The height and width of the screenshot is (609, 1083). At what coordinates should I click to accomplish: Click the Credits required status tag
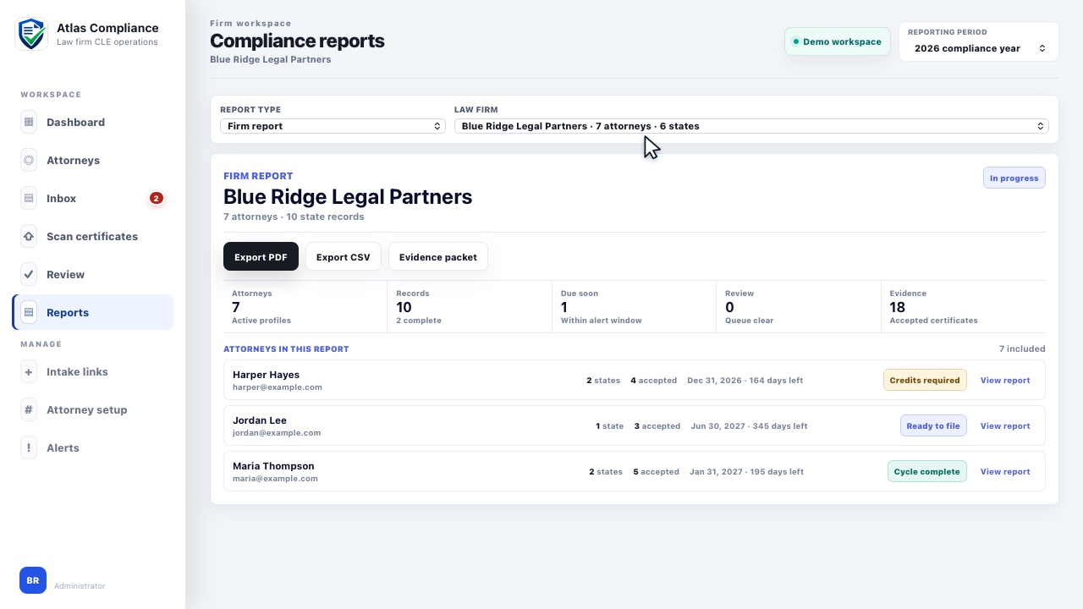click(925, 381)
